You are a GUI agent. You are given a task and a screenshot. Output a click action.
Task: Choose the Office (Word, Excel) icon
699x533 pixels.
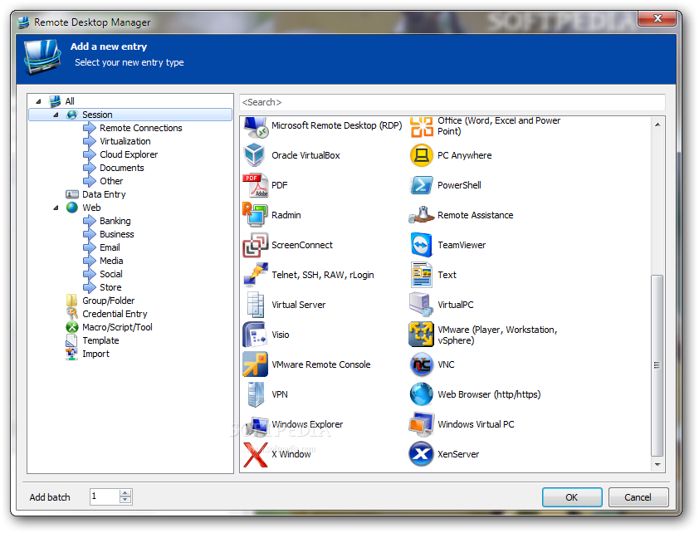(x=421, y=126)
